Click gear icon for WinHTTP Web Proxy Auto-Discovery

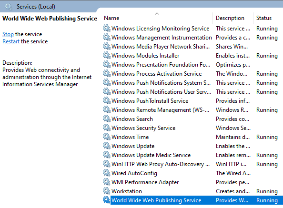(107, 164)
